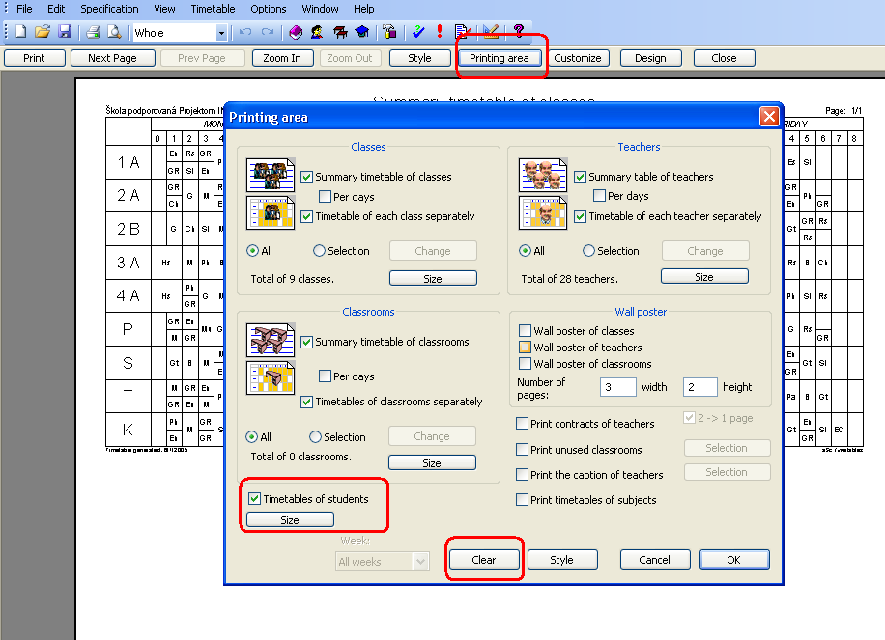Open the All weeks dropdown
The height and width of the screenshot is (640, 885).
click(x=419, y=561)
